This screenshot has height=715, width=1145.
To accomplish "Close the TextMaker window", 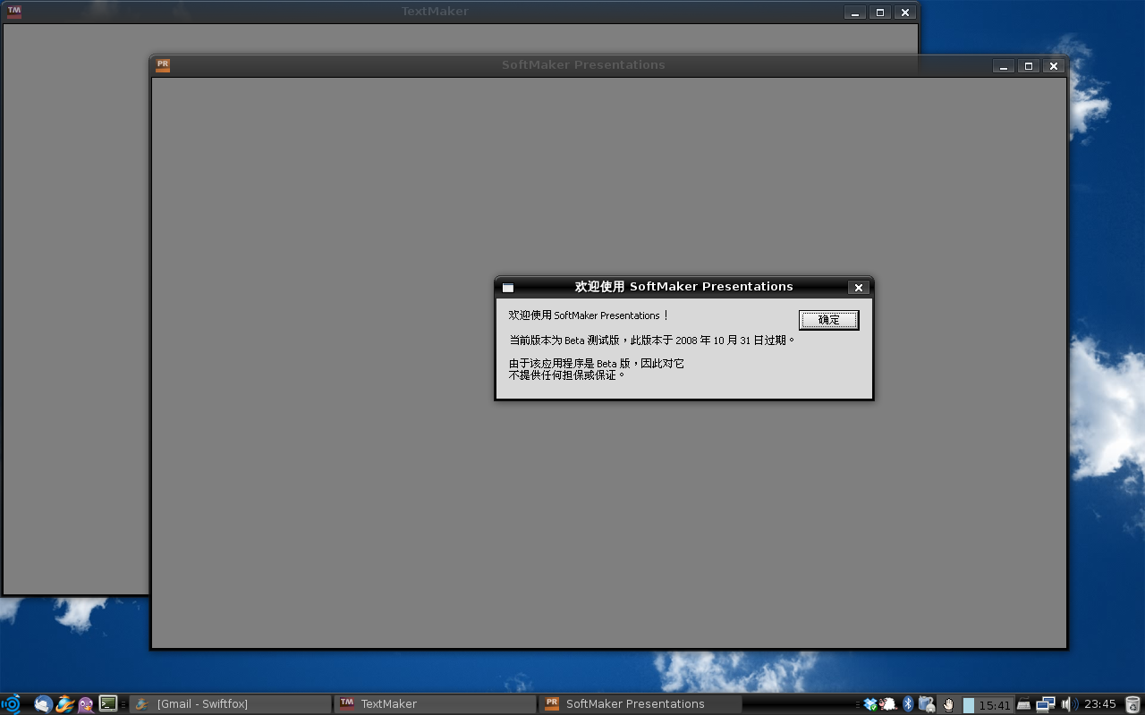I will coord(905,13).
